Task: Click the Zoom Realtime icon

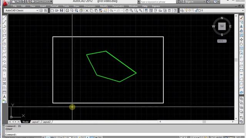Action: coord(131,10)
